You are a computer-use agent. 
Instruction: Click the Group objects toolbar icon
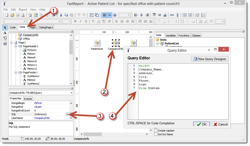coord(91,15)
